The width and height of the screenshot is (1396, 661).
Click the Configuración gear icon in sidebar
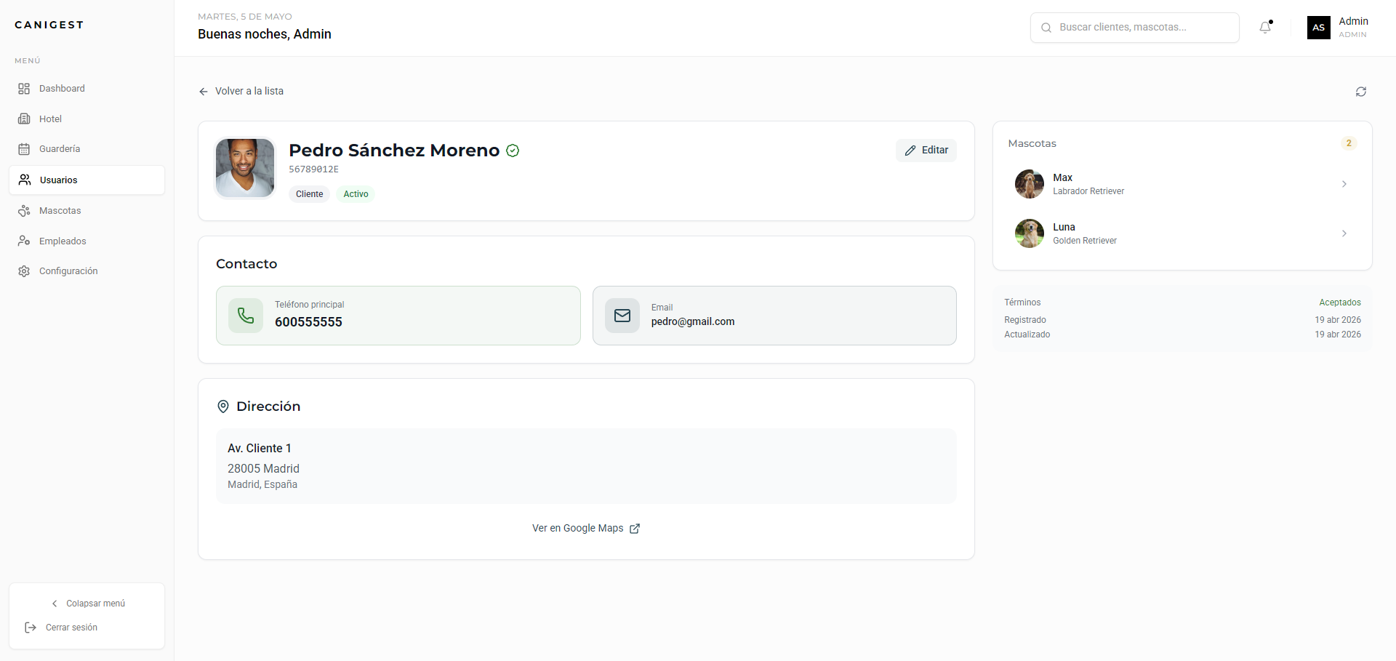coord(24,271)
